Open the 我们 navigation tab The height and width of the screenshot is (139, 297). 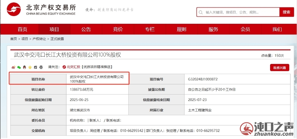[x=277, y=29]
